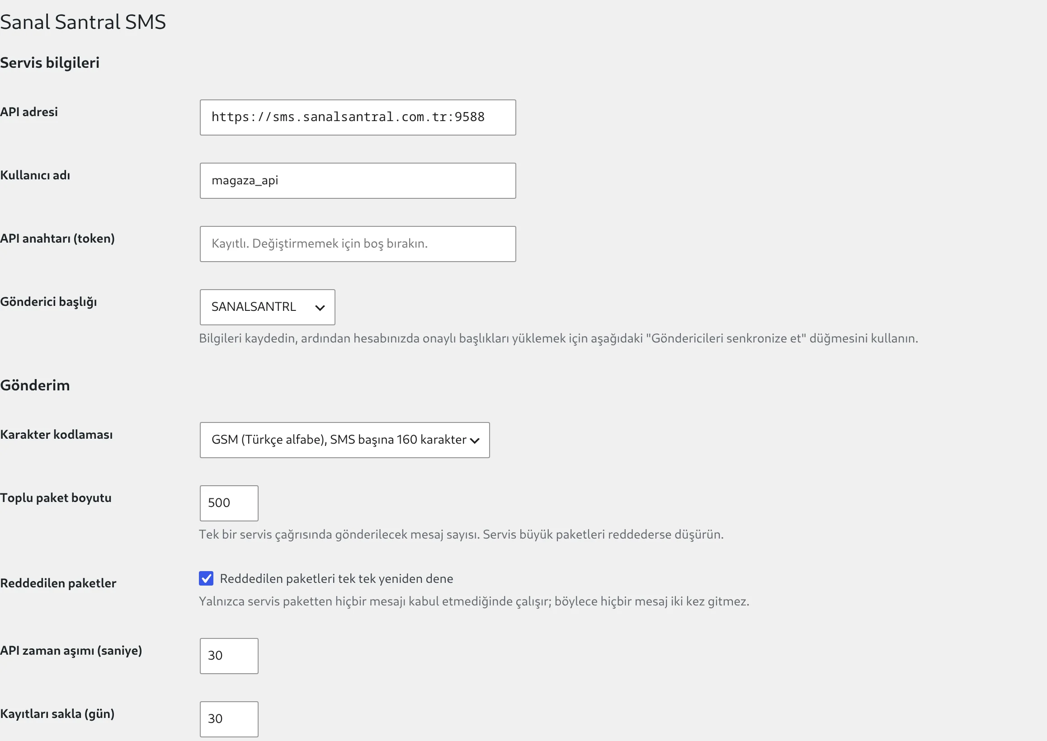Click the Kayıtları sakla (gün) label
The height and width of the screenshot is (741, 1047).
(x=57, y=713)
